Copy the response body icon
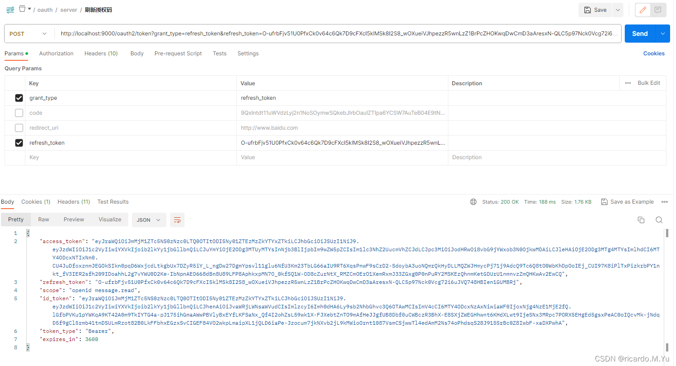This screenshot has width=676, height=366. [641, 220]
